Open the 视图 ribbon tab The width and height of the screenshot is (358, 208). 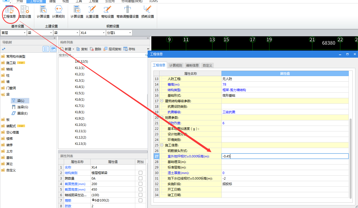click(x=66, y=1)
